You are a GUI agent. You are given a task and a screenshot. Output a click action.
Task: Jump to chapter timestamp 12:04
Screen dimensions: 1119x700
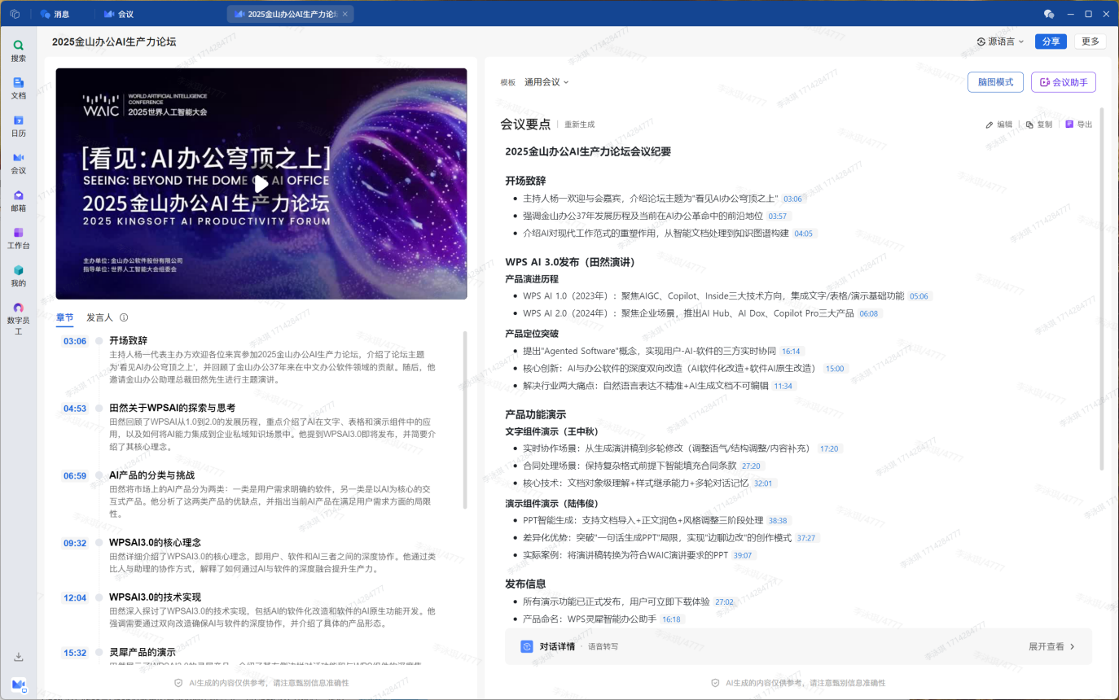coord(75,597)
